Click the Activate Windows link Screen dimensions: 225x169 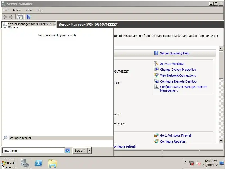coord(172,64)
